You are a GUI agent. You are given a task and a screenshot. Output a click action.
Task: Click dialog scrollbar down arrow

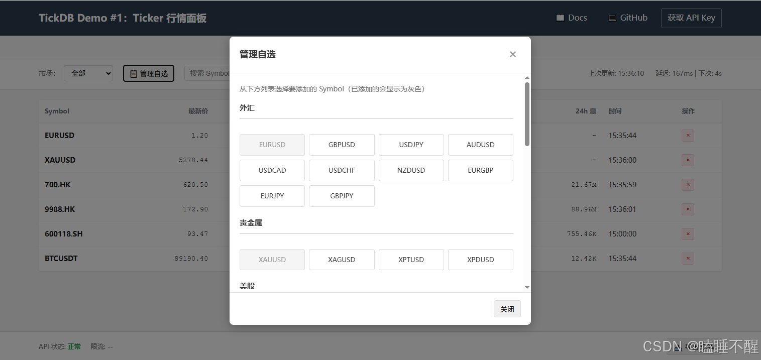527,287
